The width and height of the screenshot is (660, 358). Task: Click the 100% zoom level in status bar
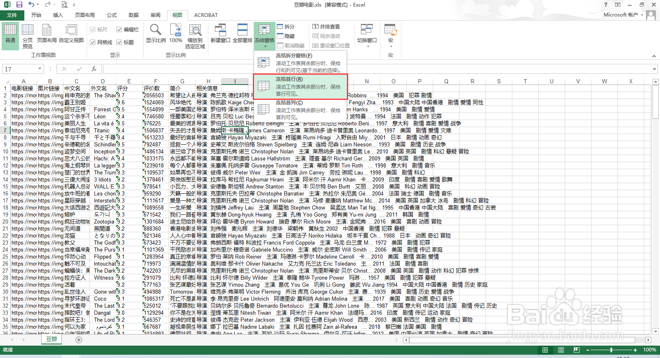[x=649, y=350]
